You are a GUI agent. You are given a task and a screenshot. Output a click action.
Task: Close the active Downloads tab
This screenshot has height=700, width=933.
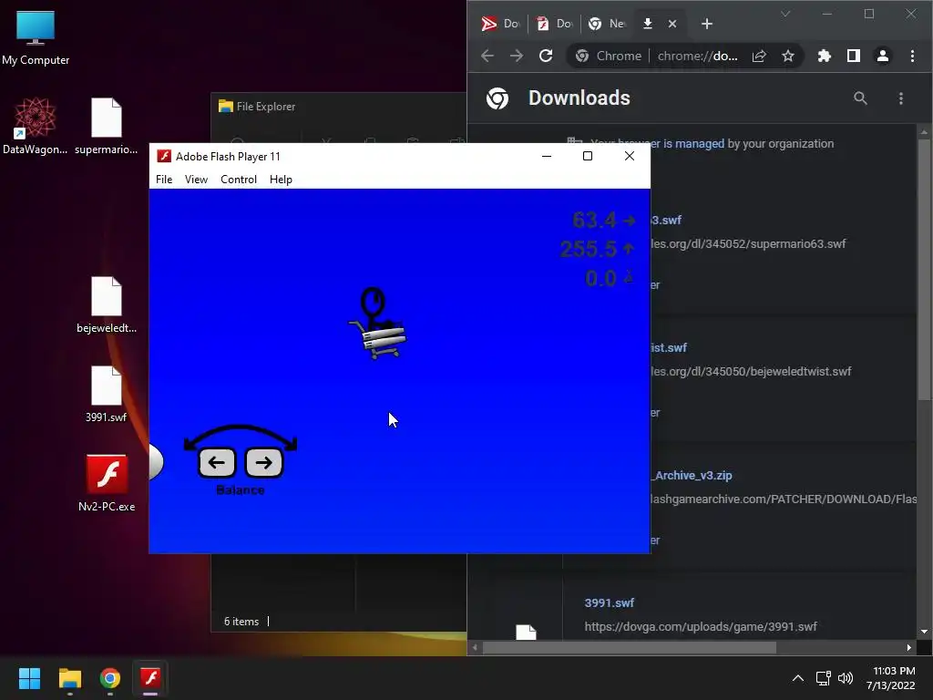pos(672,24)
